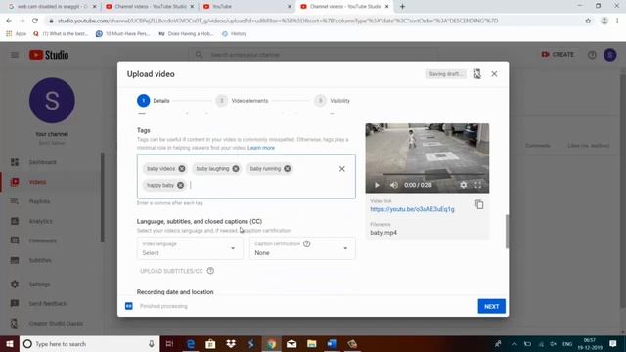Open the Chrome menu three dots
The height and width of the screenshot is (352, 626).
[x=617, y=21]
